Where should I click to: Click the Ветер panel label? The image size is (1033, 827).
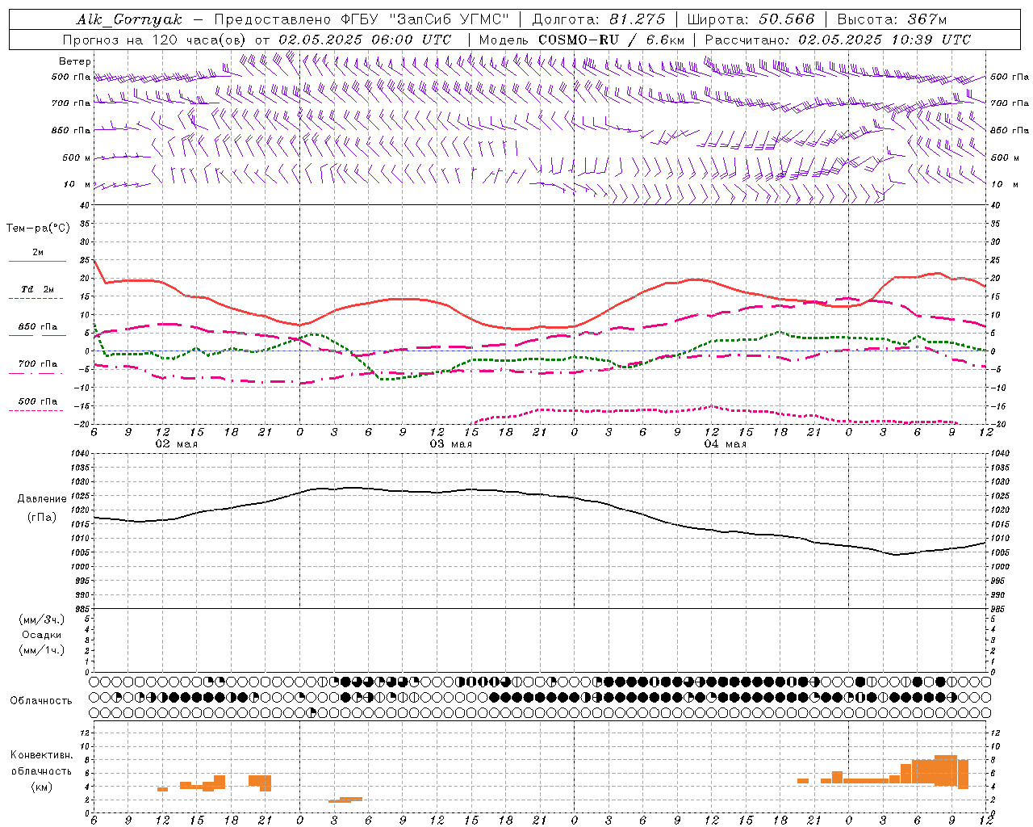(75, 61)
